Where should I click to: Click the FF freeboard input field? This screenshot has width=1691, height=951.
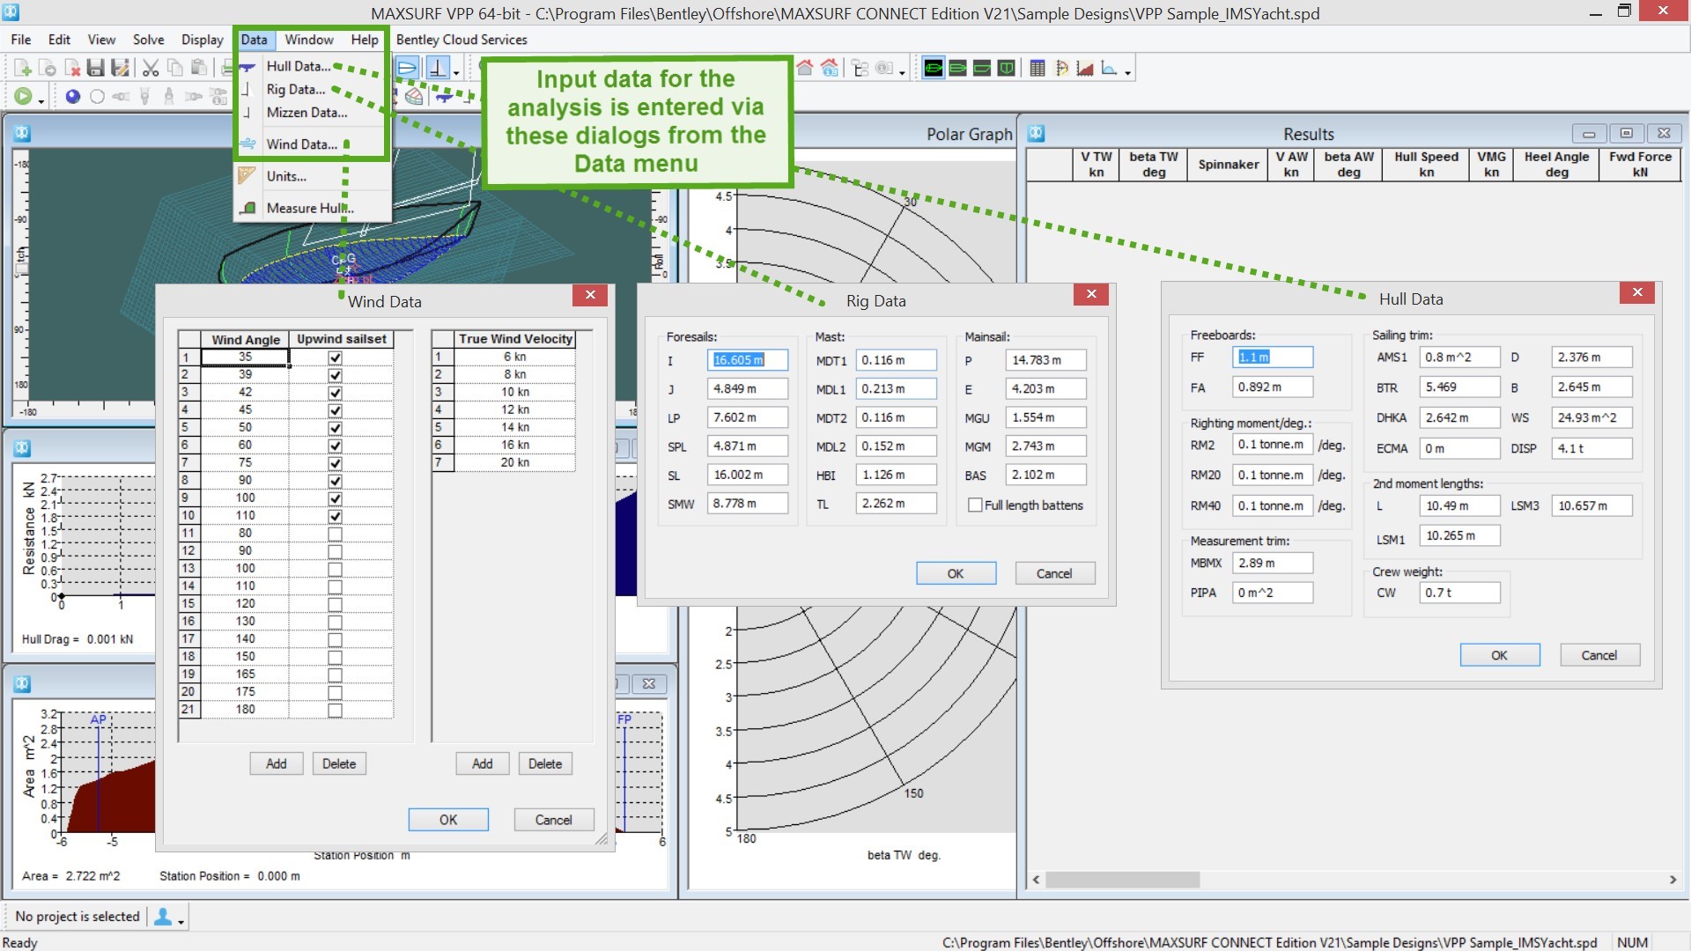pos(1273,357)
